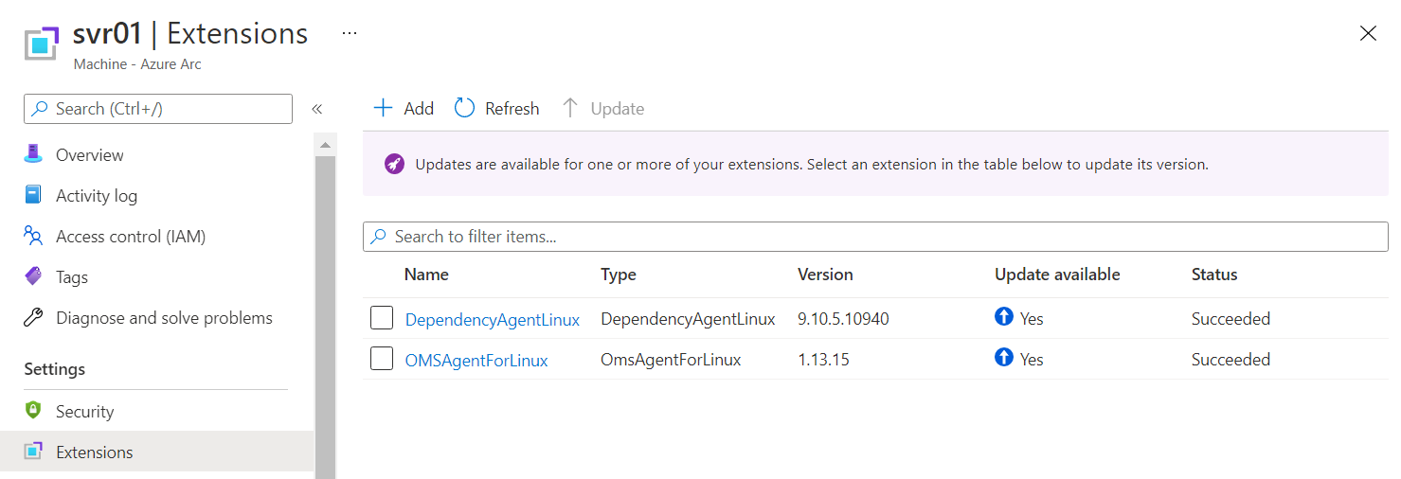
Task: Click the Add extension plus icon
Action: 383,108
